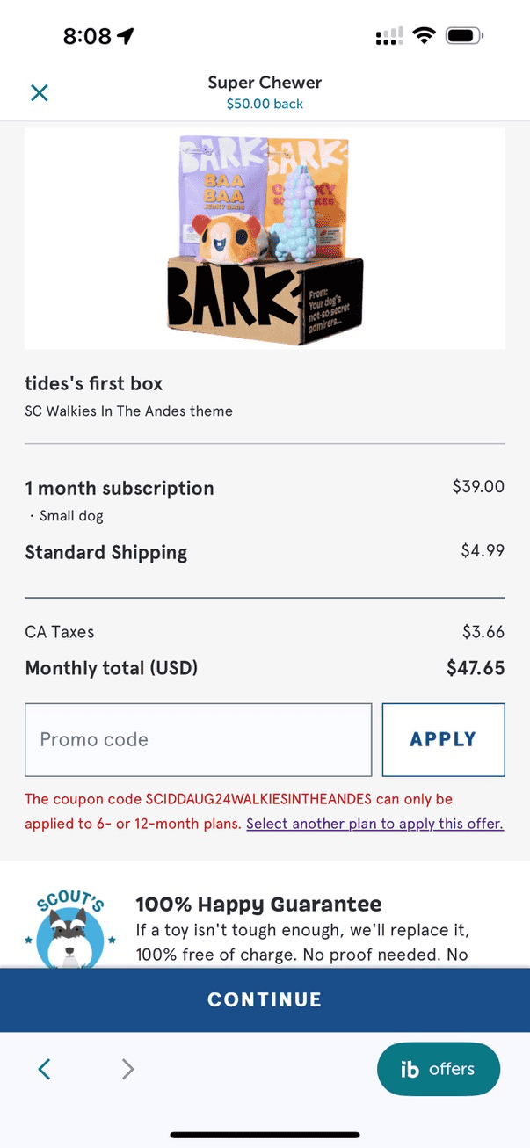Tap the back navigation chevron
Image resolution: width=530 pixels, height=1148 pixels.
[x=45, y=1069]
